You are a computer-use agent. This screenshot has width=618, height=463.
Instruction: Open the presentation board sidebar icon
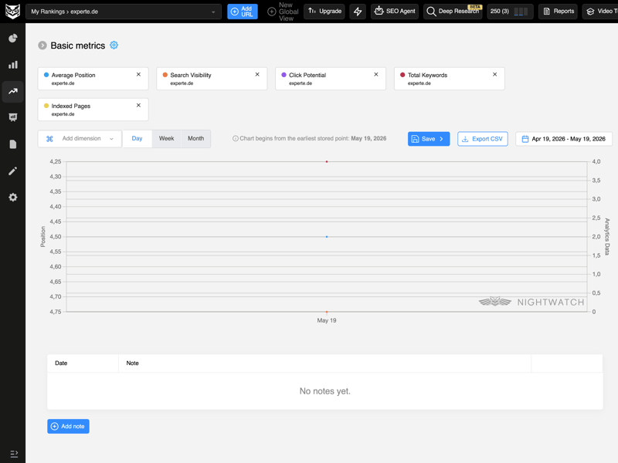coord(13,117)
